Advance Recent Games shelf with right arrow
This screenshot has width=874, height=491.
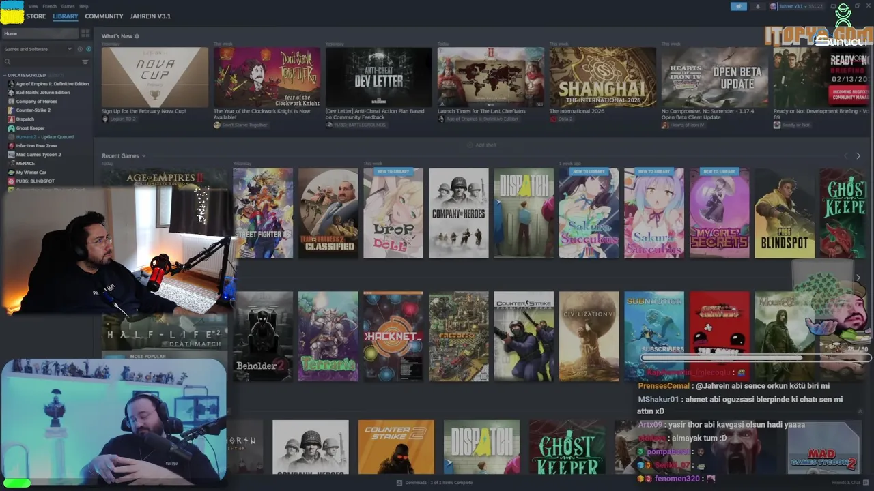[858, 156]
